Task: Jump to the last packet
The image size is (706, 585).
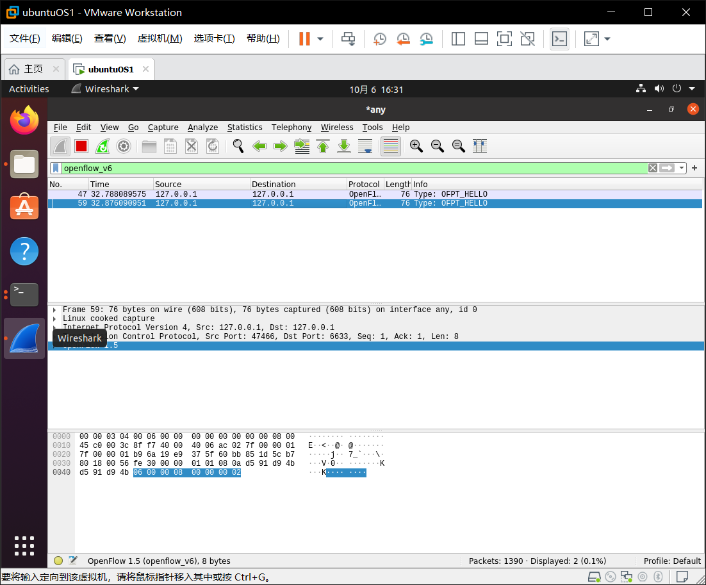Action: point(344,146)
